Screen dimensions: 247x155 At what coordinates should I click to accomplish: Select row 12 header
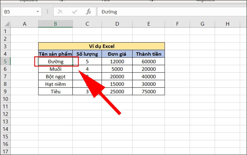5,114
